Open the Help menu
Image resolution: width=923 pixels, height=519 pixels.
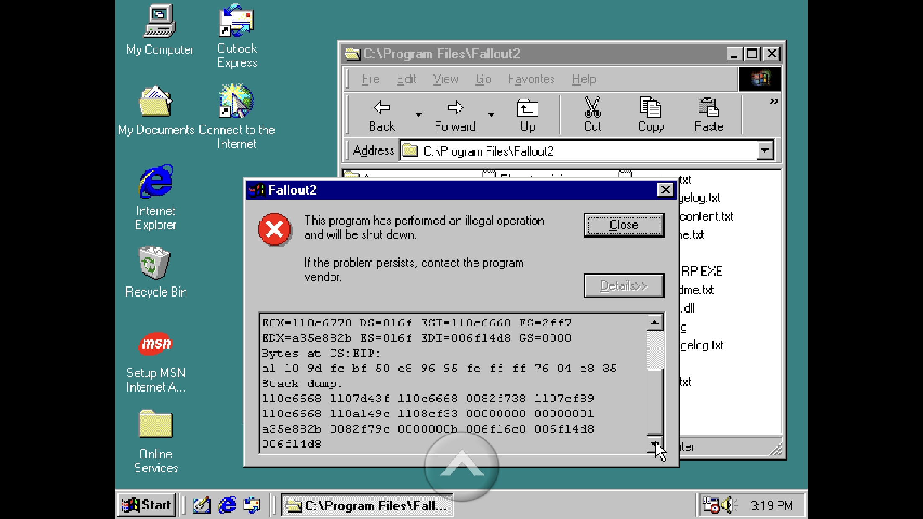coord(584,79)
